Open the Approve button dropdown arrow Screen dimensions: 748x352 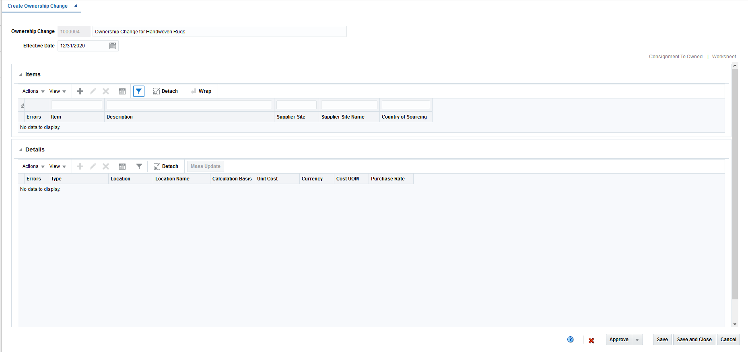[x=637, y=340]
